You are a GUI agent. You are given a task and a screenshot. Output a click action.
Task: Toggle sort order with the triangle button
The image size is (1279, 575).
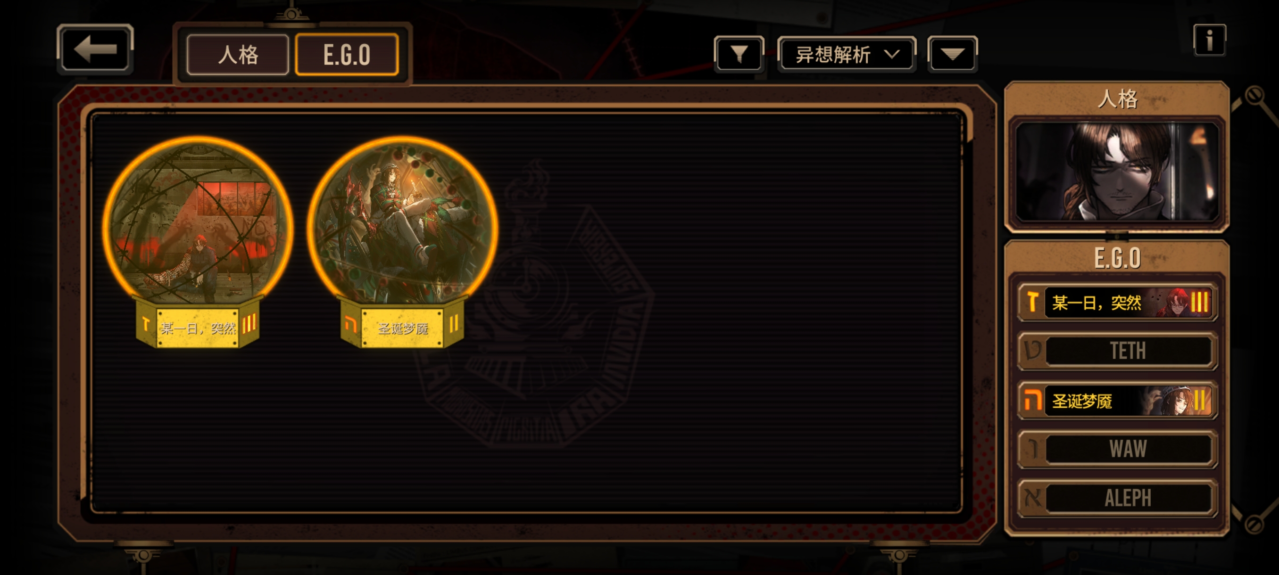pyautogui.click(x=952, y=54)
